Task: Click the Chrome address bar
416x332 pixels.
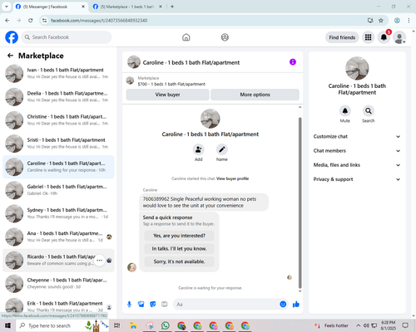Action: pyautogui.click(x=206, y=21)
